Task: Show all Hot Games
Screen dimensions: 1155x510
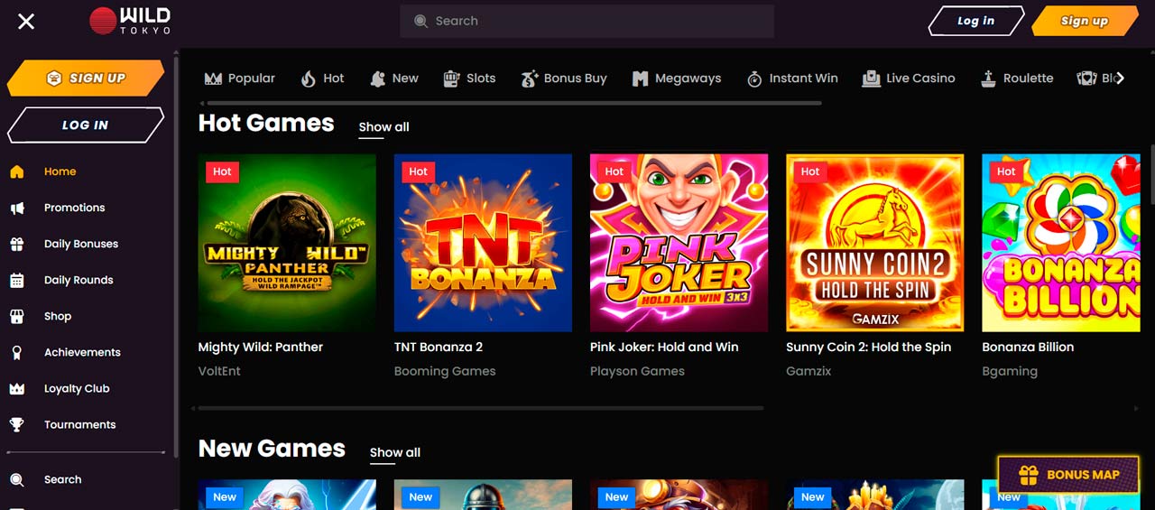Action: click(383, 127)
